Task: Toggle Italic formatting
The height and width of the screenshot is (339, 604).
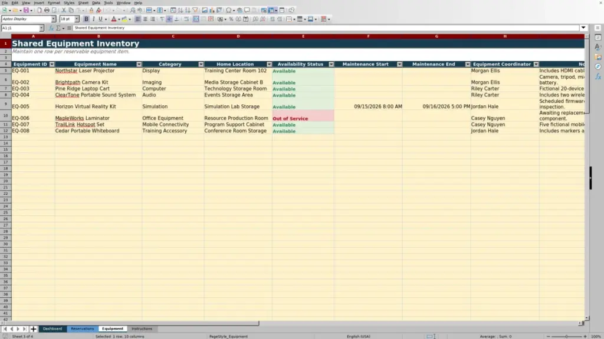Action: [93, 19]
